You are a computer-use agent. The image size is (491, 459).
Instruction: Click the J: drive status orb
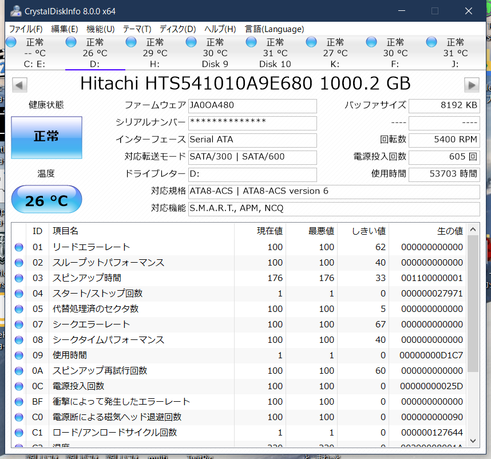pos(431,42)
